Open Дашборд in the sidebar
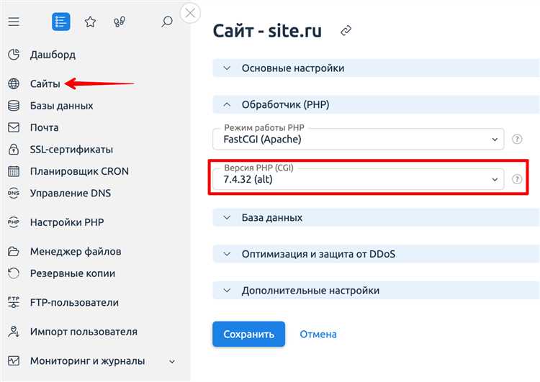This screenshot has width=540, height=382. pos(53,55)
